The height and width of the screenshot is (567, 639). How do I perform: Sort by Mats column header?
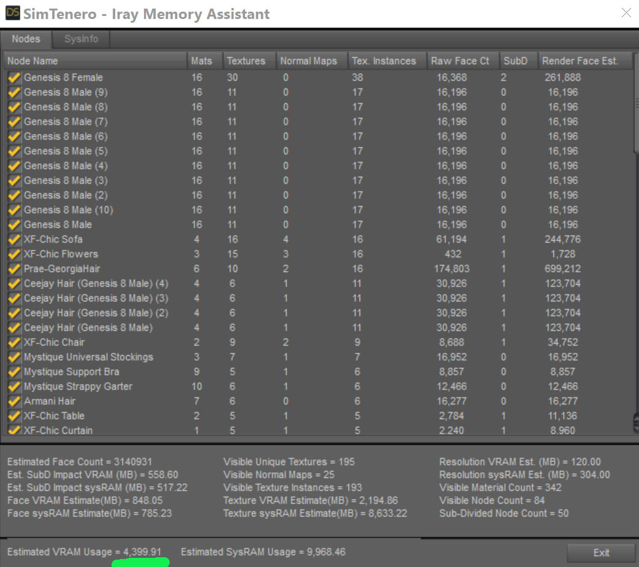(x=205, y=61)
